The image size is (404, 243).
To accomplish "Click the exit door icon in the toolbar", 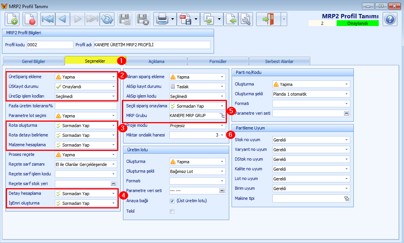I will (268, 19).
